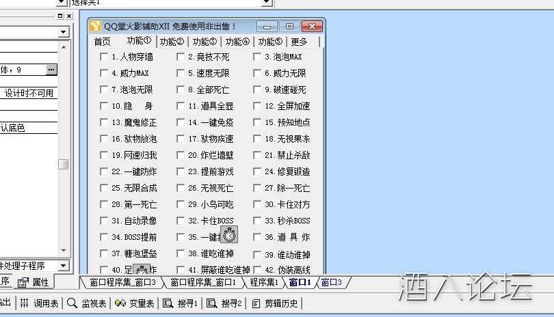This screenshot has height=317, width=554.
Task: Click the 37.糖泡堡垒 label
Action: [x=134, y=253]
